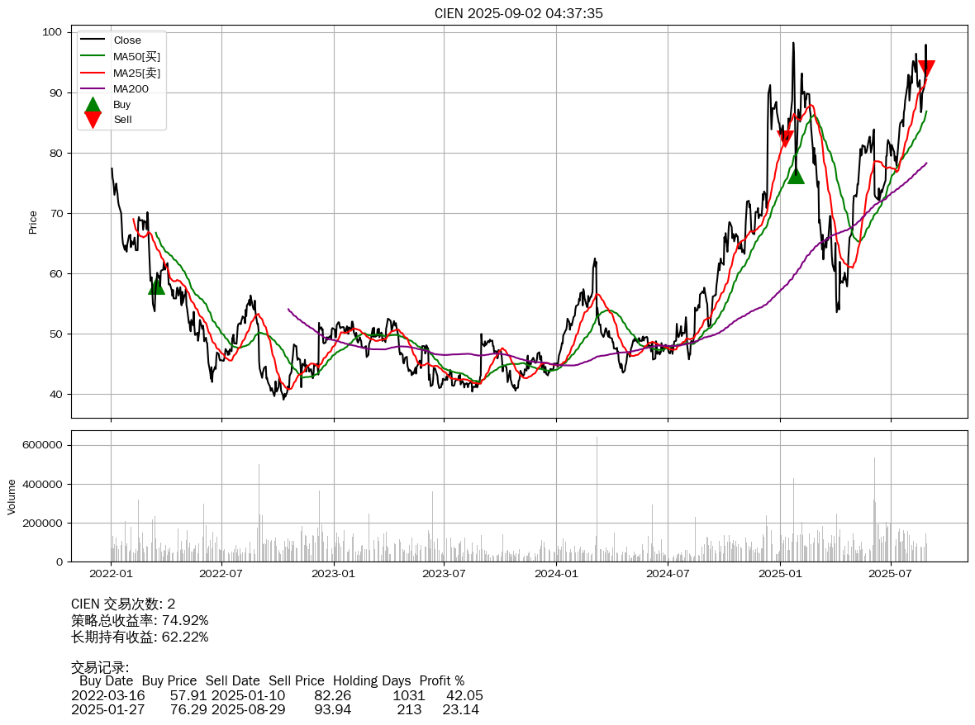Click the Profit % column header

point(441,681)
